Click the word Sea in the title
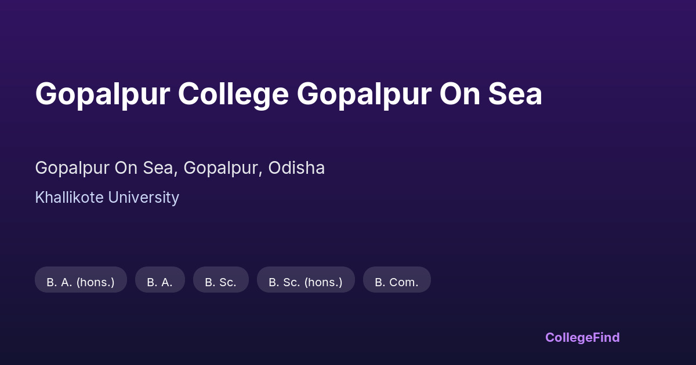Viewport: 696px width, 365px height. (515, 94)
